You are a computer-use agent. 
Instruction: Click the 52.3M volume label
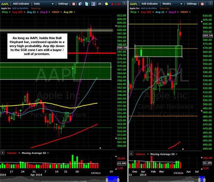click(207, 163)
